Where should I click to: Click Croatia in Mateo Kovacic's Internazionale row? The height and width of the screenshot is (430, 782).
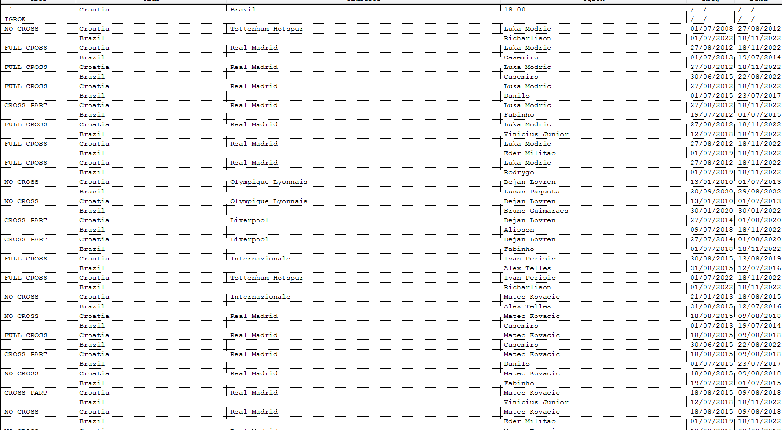[x=94, y=297]
